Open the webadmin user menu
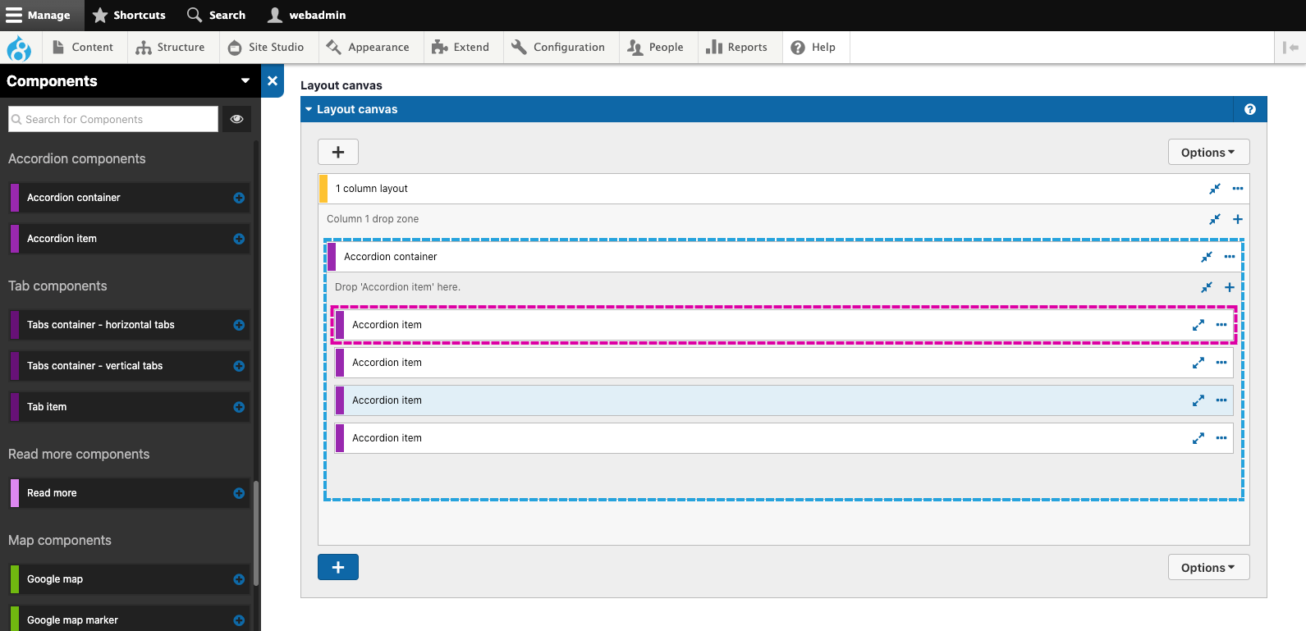Viewport: 1306px width, 631px height. tap(307, 15)
